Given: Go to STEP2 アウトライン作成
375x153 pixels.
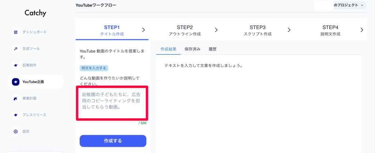Looking at the screenshot, I should tap(185, 30).
